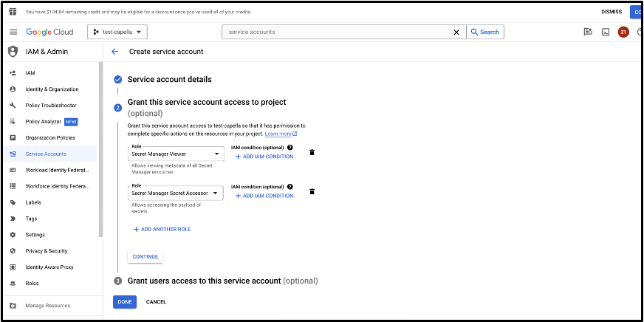Open Policy Analyzer page
The width and height of the screenshot is (644, 322).
tap(43, 122)
